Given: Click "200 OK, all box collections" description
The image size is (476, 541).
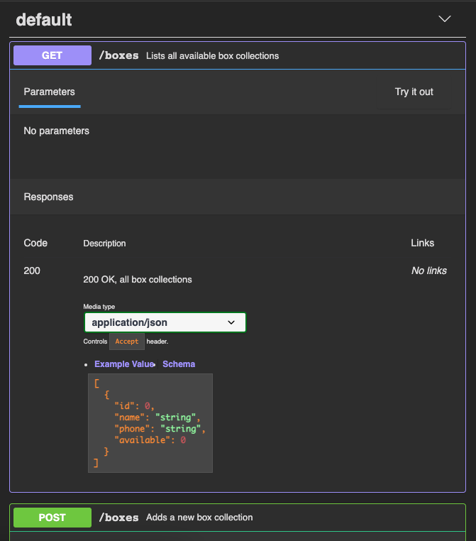Looking at the screenshot, I should (138, 280).
